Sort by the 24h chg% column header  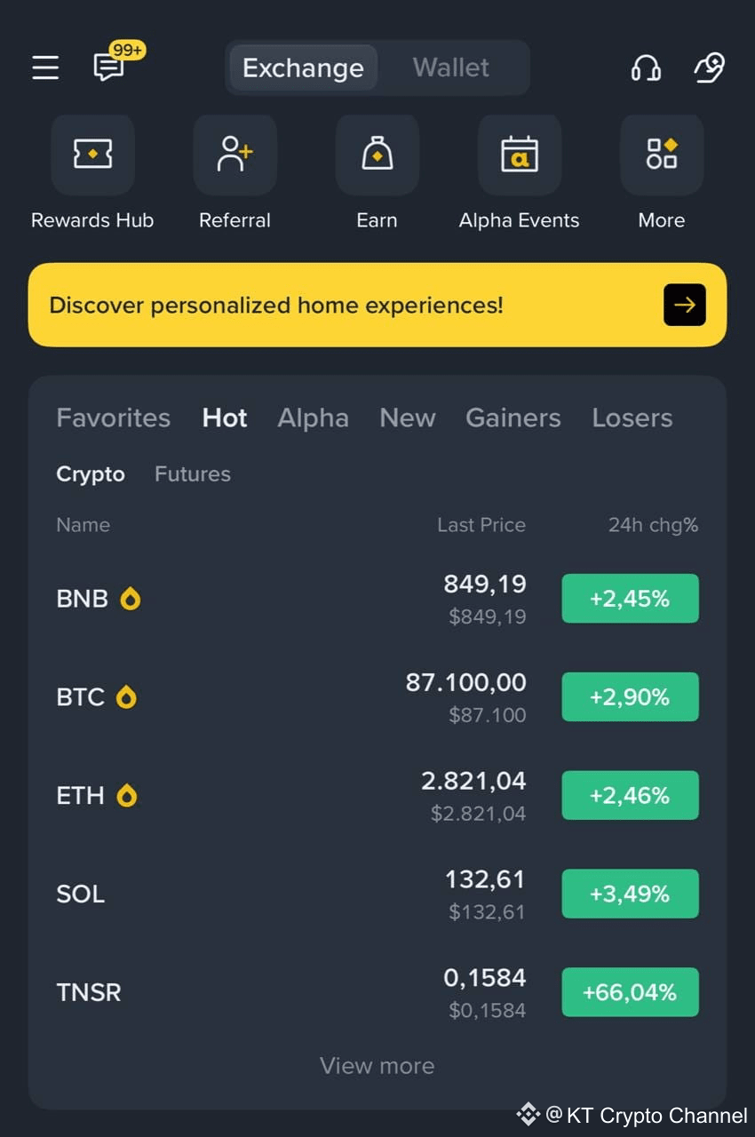653,525
